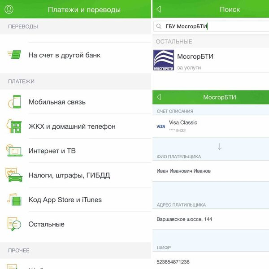Open ЖКХ и домашний телефон
269x269 pixels.
75,126
